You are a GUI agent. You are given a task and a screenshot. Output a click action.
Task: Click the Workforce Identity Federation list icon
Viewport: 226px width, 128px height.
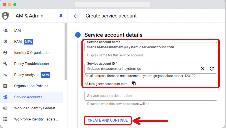pyautogui.click(x=5, y=119)
